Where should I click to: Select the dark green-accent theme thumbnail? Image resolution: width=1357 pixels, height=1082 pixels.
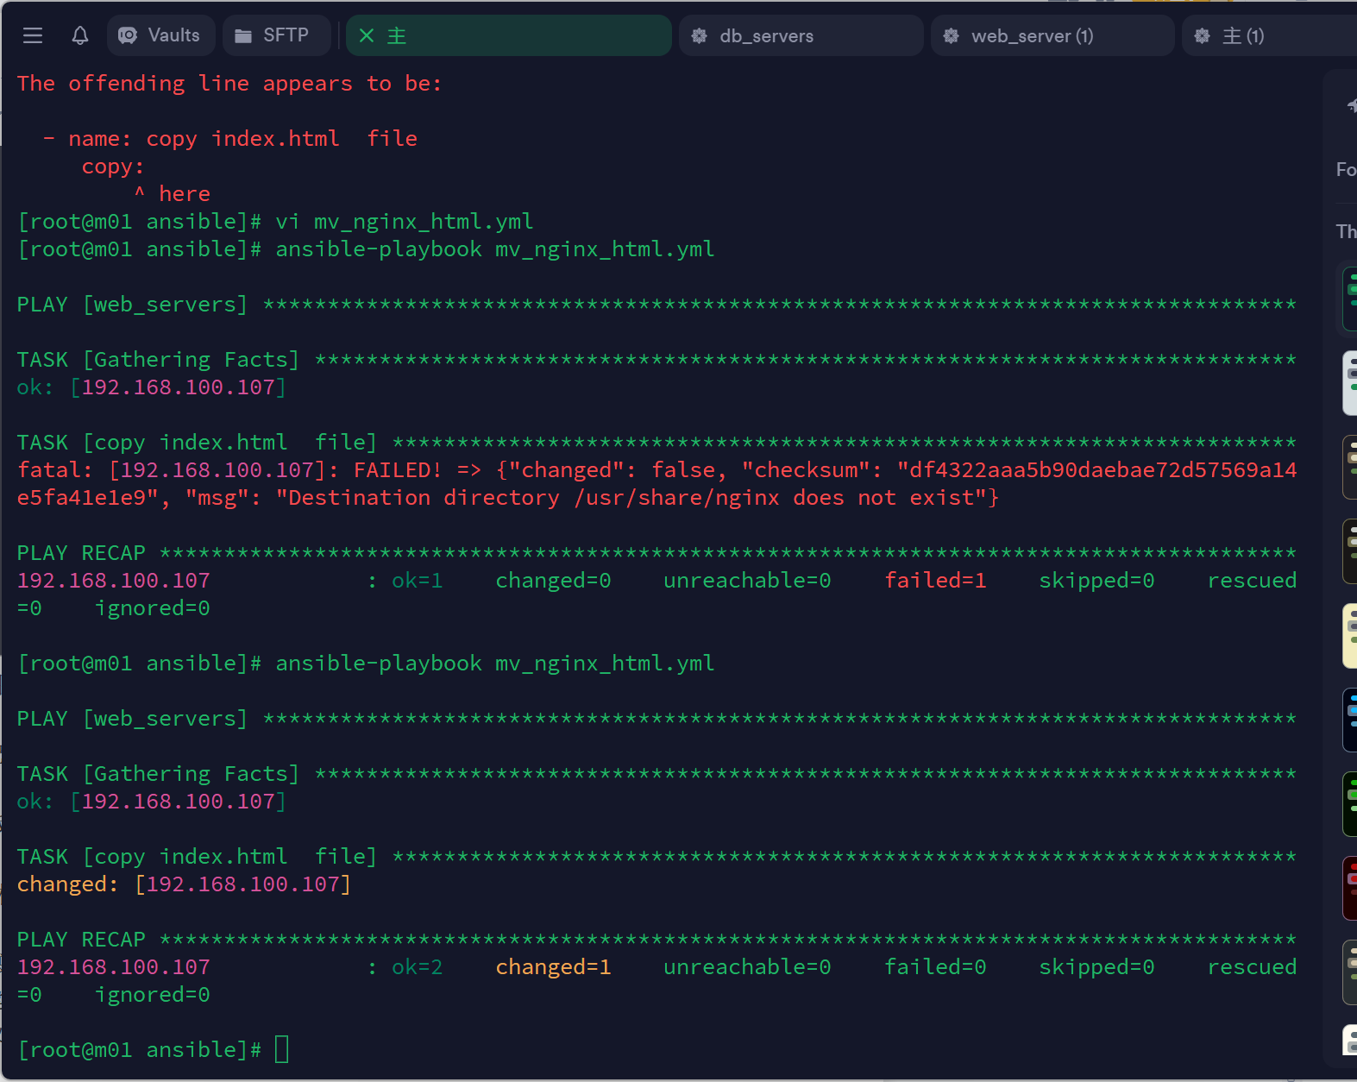[x=1349, y=299]
